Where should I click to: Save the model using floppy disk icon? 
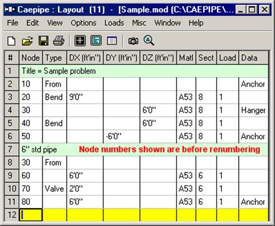point(44,40)
